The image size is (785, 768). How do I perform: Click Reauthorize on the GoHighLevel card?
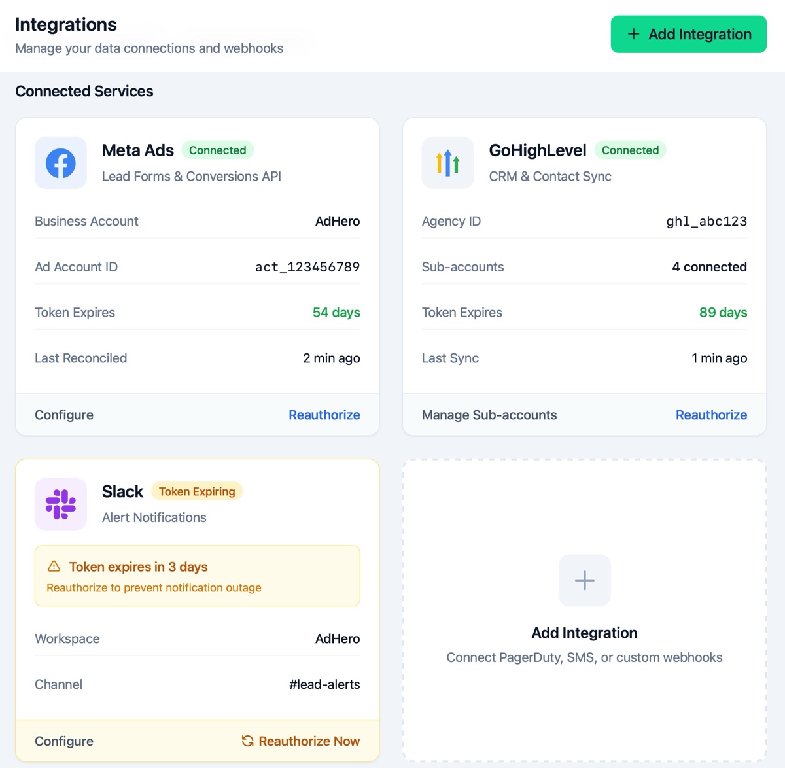[711, 415]
